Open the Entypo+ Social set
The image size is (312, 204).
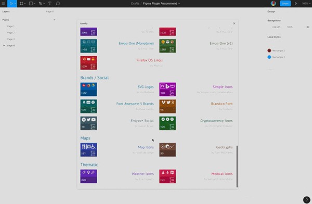142,121
